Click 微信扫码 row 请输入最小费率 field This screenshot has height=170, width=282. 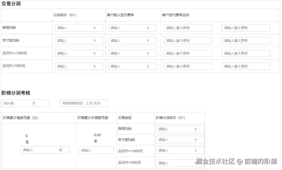click(187, 28)
